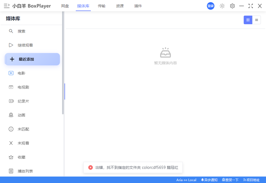
Task: Click the 异步通知 notification bell
Action: point(209,180)
